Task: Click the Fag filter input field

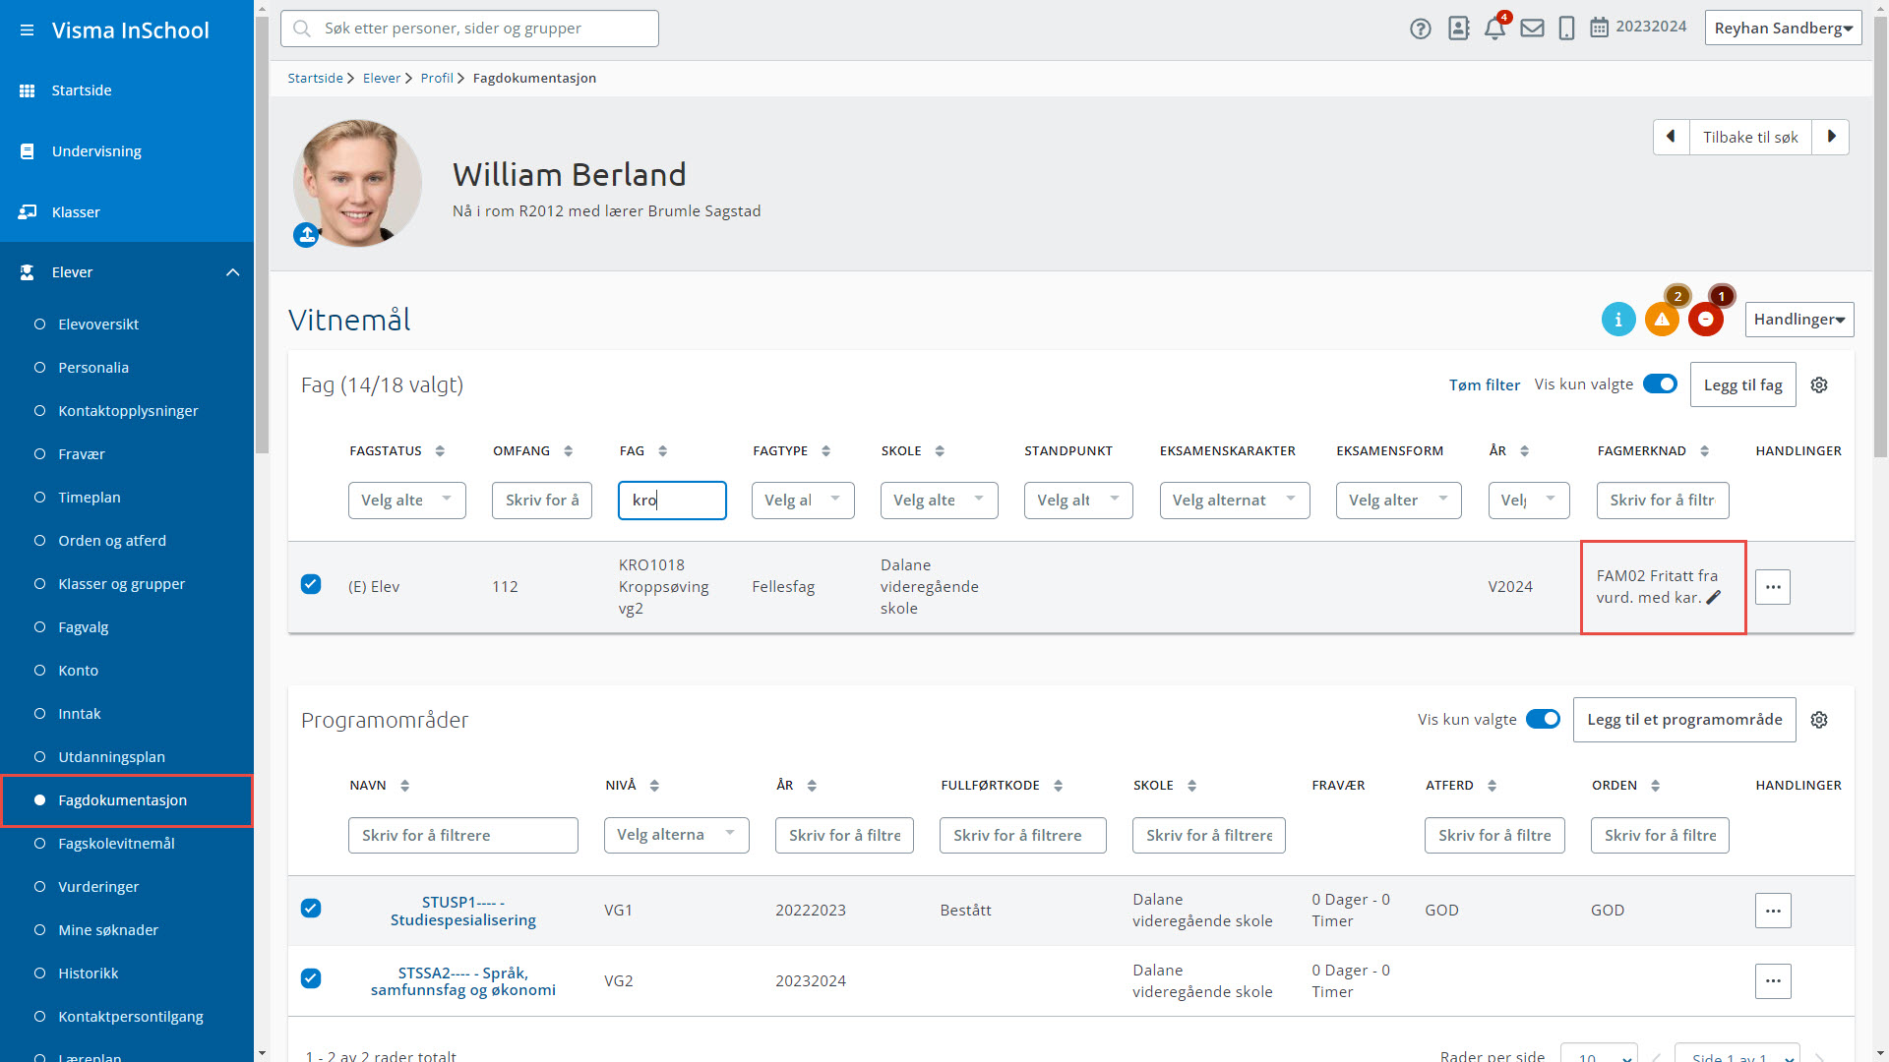Action: pyautogui.click(x=672, y=501)
